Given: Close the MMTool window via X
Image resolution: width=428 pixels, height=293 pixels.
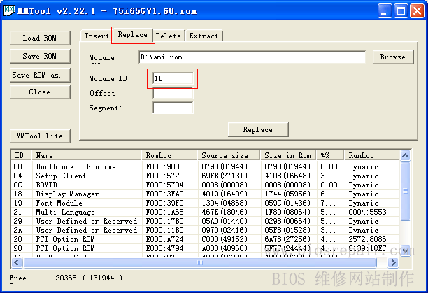Looking at the screenshot, I should point(417,11).
